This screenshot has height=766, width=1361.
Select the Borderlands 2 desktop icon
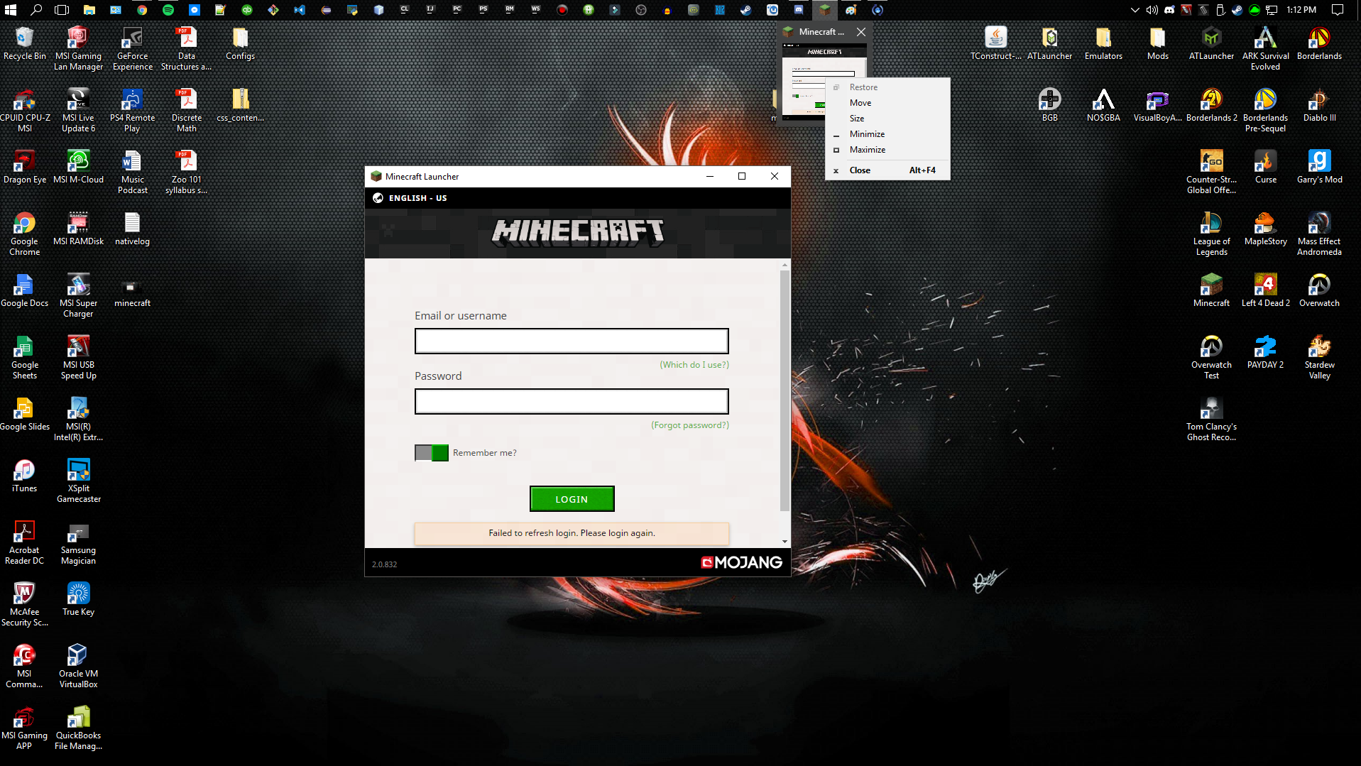(1212, 105)
